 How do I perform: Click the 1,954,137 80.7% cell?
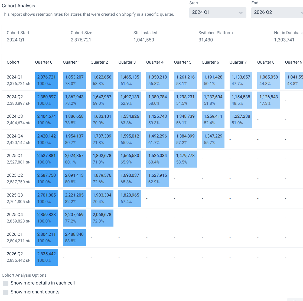pyautogui.click(x=74, y=139)
